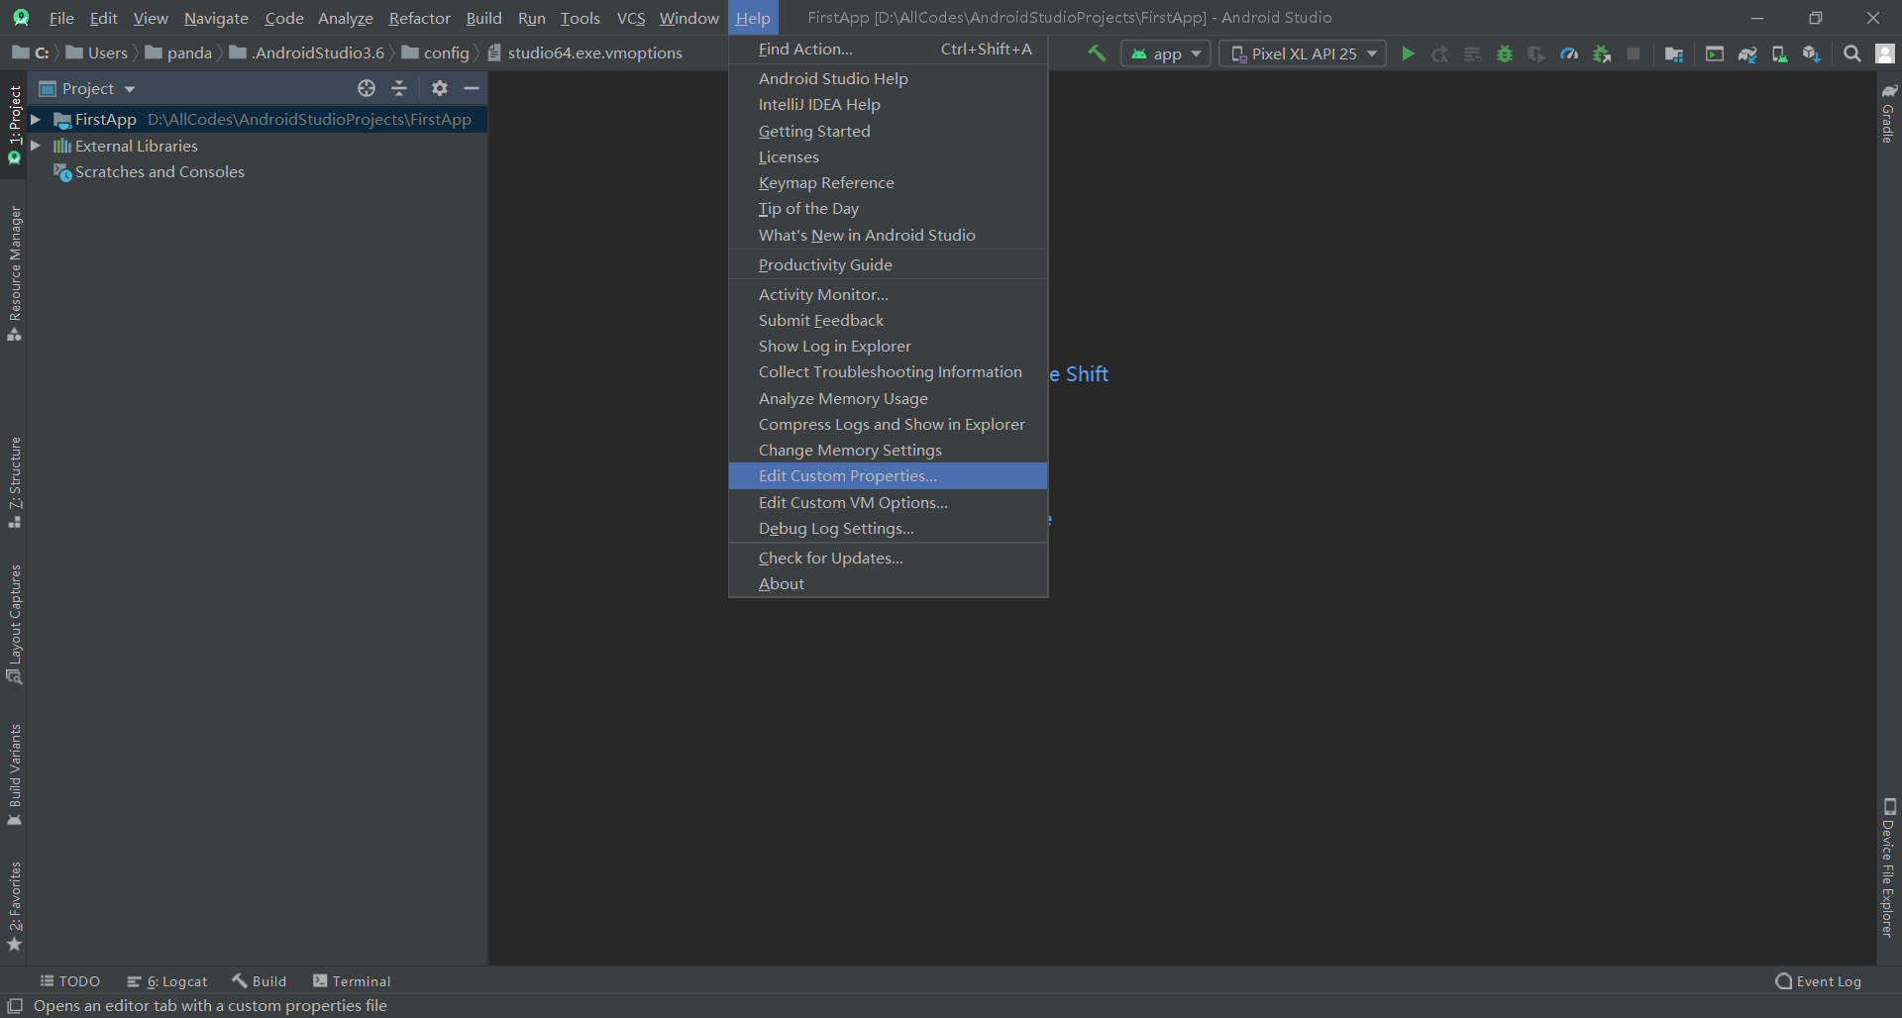
Task: Sync Project with Gradle Files elephant icon
Action: 1747,53
